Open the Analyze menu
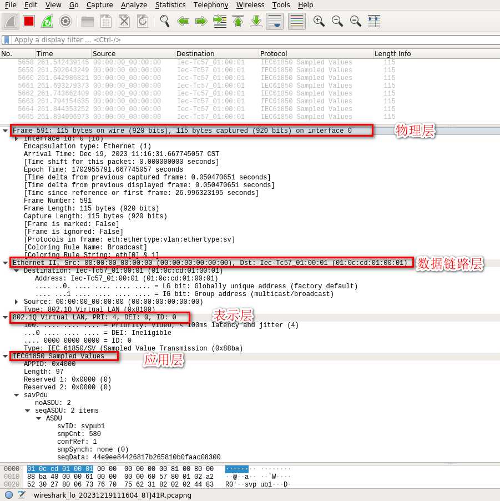 [134, 5]
